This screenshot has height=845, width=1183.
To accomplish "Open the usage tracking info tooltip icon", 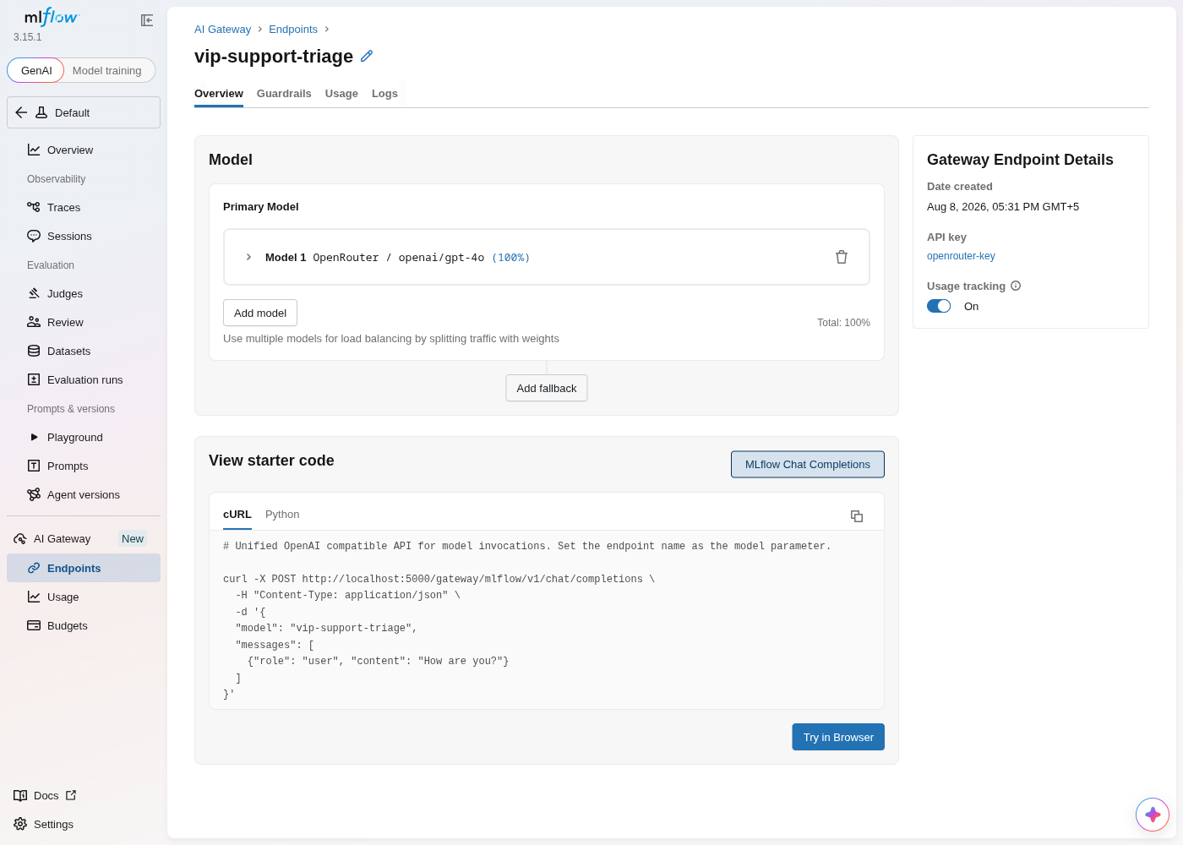I will 1016,286.
